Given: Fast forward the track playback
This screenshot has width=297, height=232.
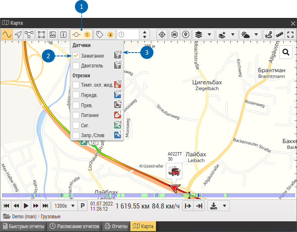Looking at the screenshot, I should coord(35,206).
